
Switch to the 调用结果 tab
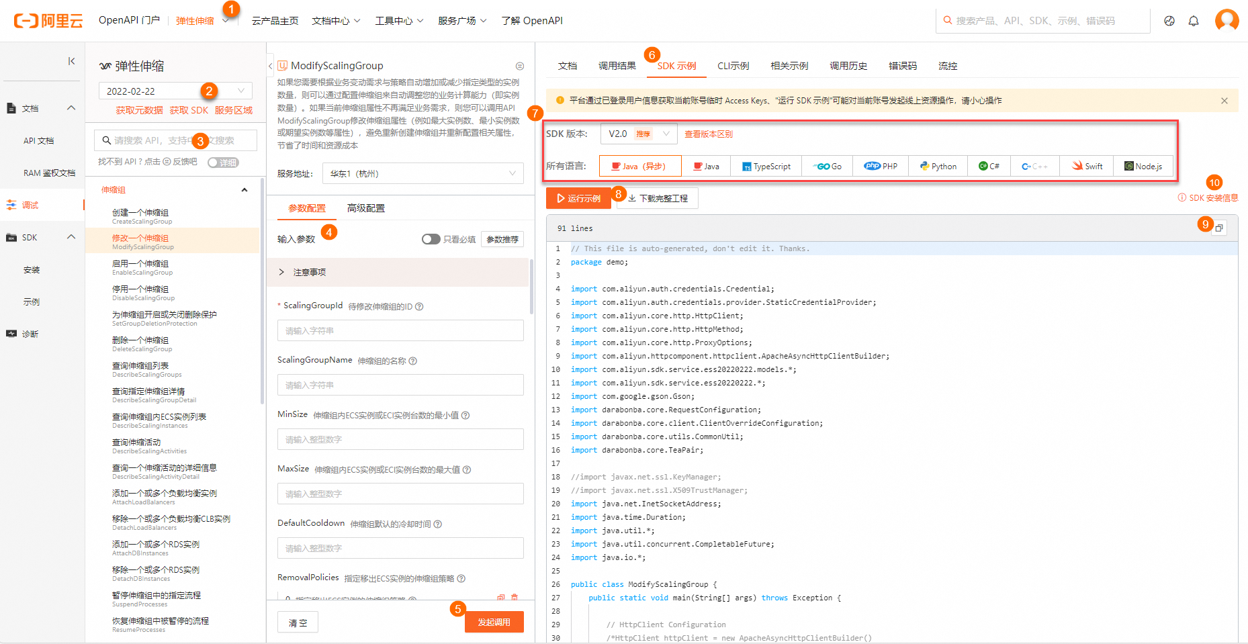(617, 66)
